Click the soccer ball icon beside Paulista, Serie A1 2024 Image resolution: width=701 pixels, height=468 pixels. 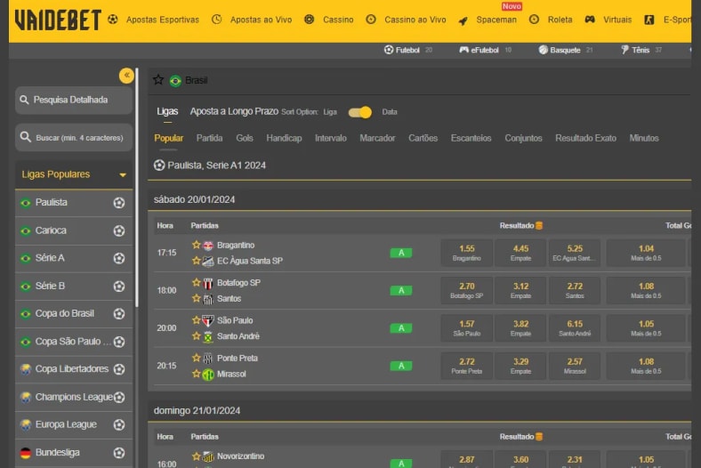159,165
